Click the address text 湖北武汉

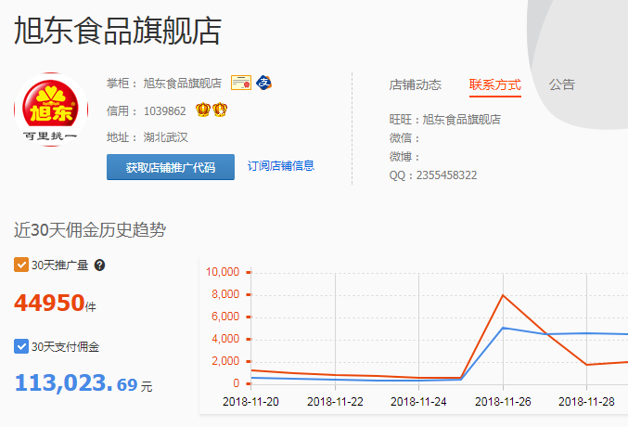165,137
